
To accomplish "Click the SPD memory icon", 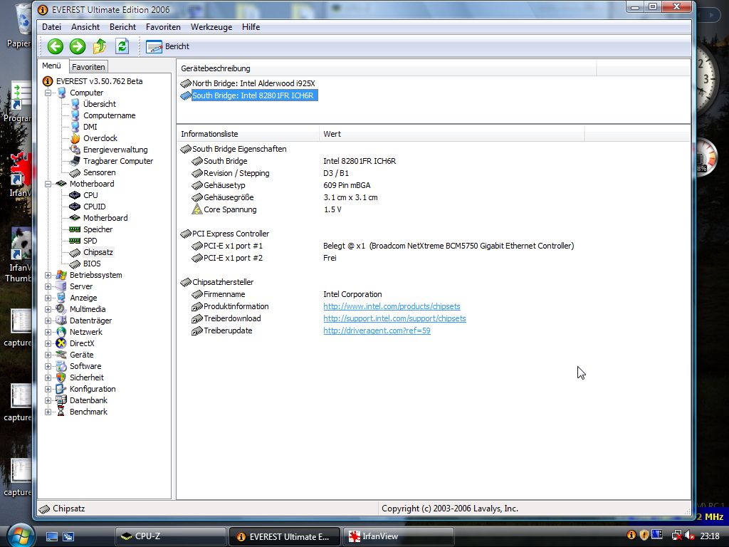I will pos(75,241).
